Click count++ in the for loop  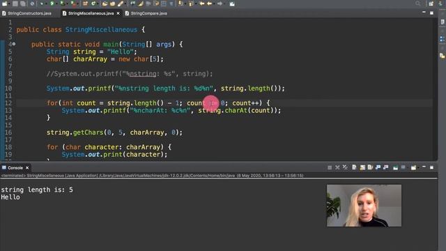coord(245,103)
